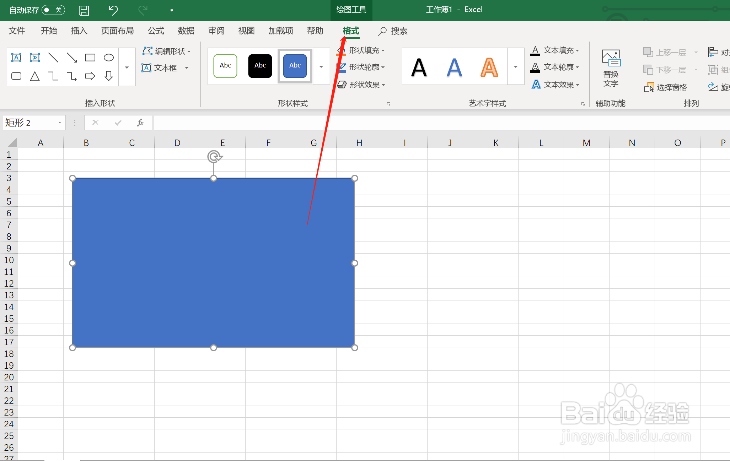The width and height of the screenshot is (730, 461).
Task: Open the Shape Effects (形状效果) dropdown
Action: tap(383, 85)
